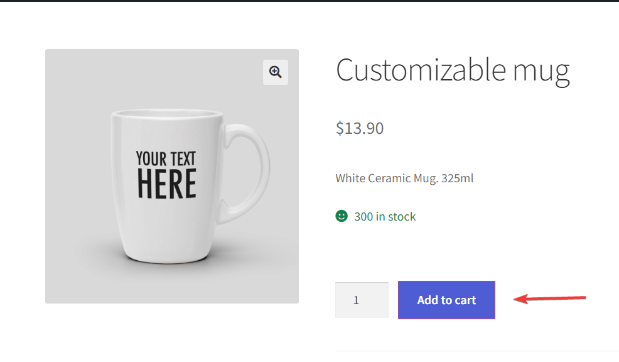Click the magnifier zoom icon on product image
The image size is (619, 362).
(x=275, y=72)
